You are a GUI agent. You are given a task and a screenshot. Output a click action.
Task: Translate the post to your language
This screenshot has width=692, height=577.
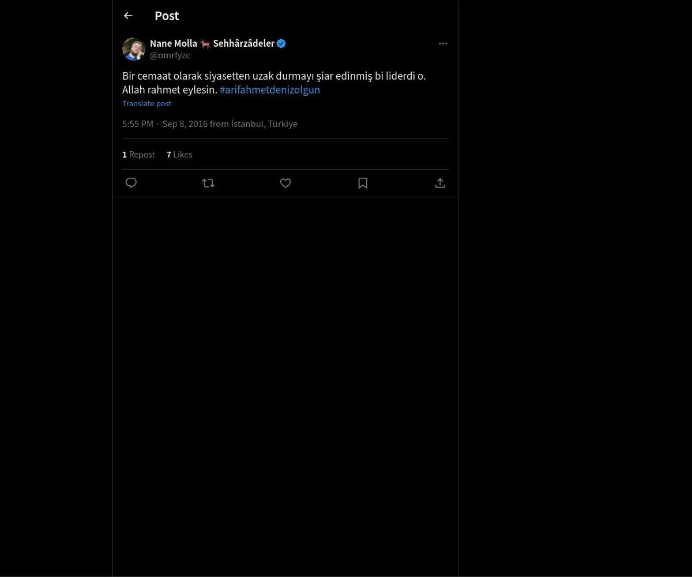click(146, 104)
